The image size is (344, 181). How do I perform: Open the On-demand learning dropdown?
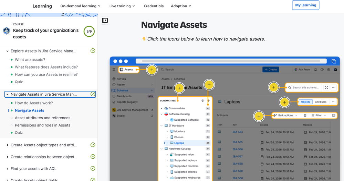pyautogui.click(x=80, y=6)
